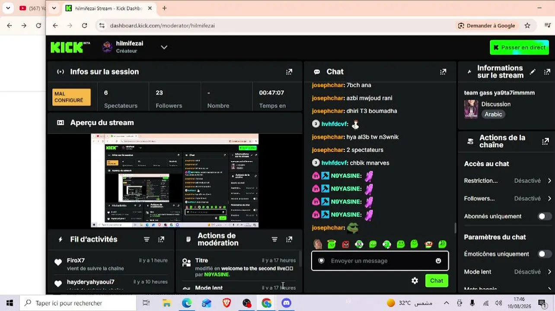The image size is (555, 311).
Task: Insert the human face emote
Action: click(318, 244)
